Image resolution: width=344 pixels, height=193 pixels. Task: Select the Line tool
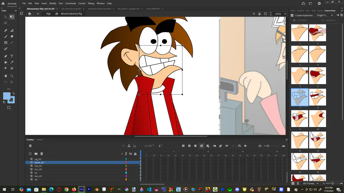pos(12,43)
